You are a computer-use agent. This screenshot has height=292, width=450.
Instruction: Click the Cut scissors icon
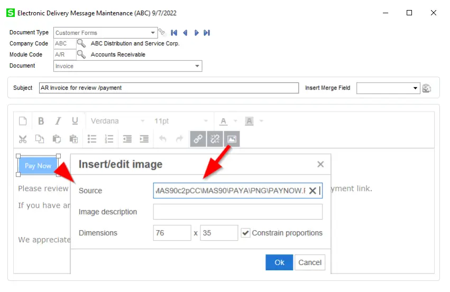(23, 139)
